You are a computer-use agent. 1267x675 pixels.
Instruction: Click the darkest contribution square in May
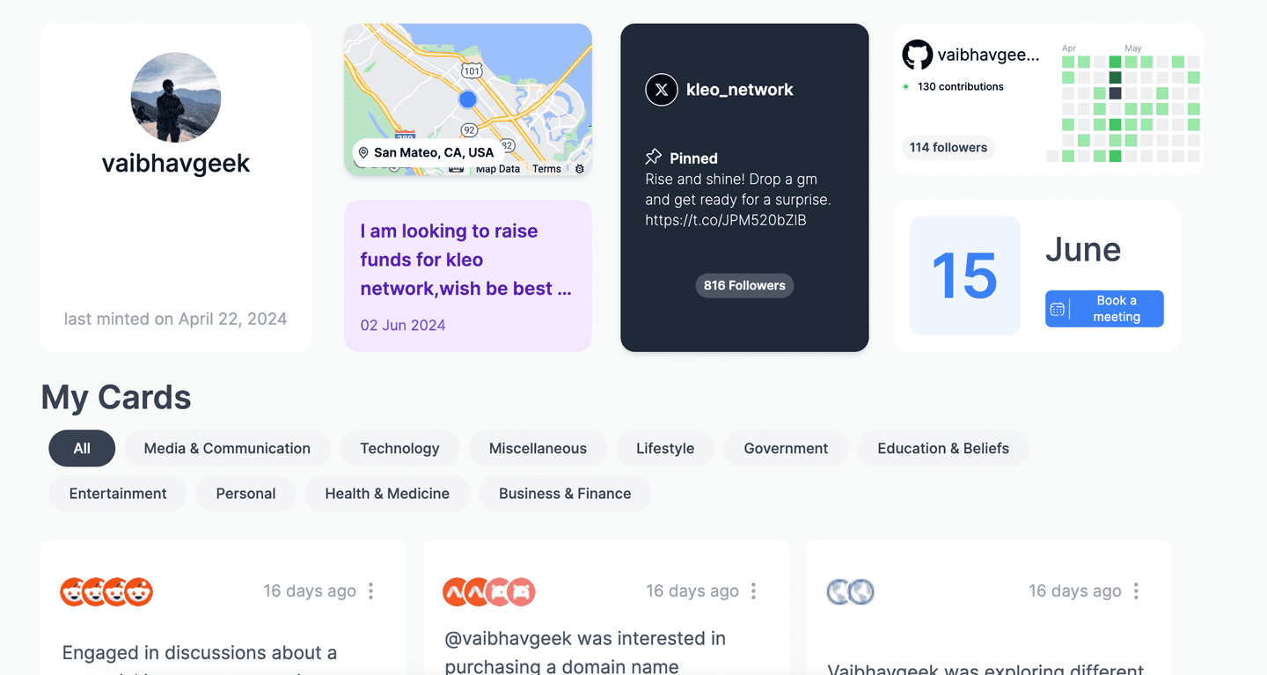(1116, 93)
